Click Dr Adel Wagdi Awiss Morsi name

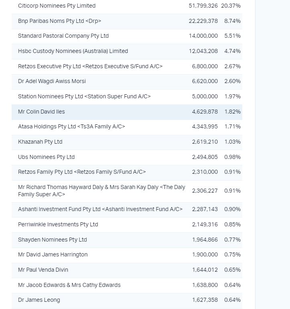tap(52, 81)
